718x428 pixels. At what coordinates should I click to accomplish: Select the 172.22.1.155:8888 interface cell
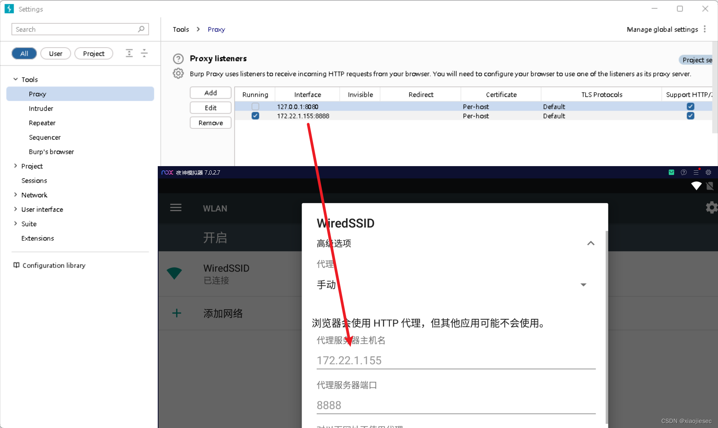tap(307, 116)
